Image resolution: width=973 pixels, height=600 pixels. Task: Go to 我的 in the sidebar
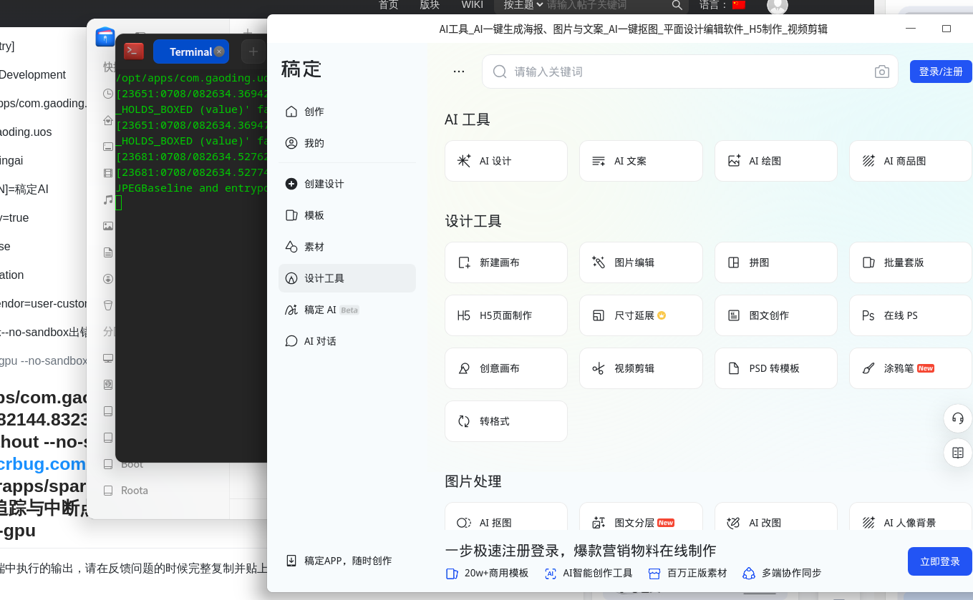click(x=347, y=143)
